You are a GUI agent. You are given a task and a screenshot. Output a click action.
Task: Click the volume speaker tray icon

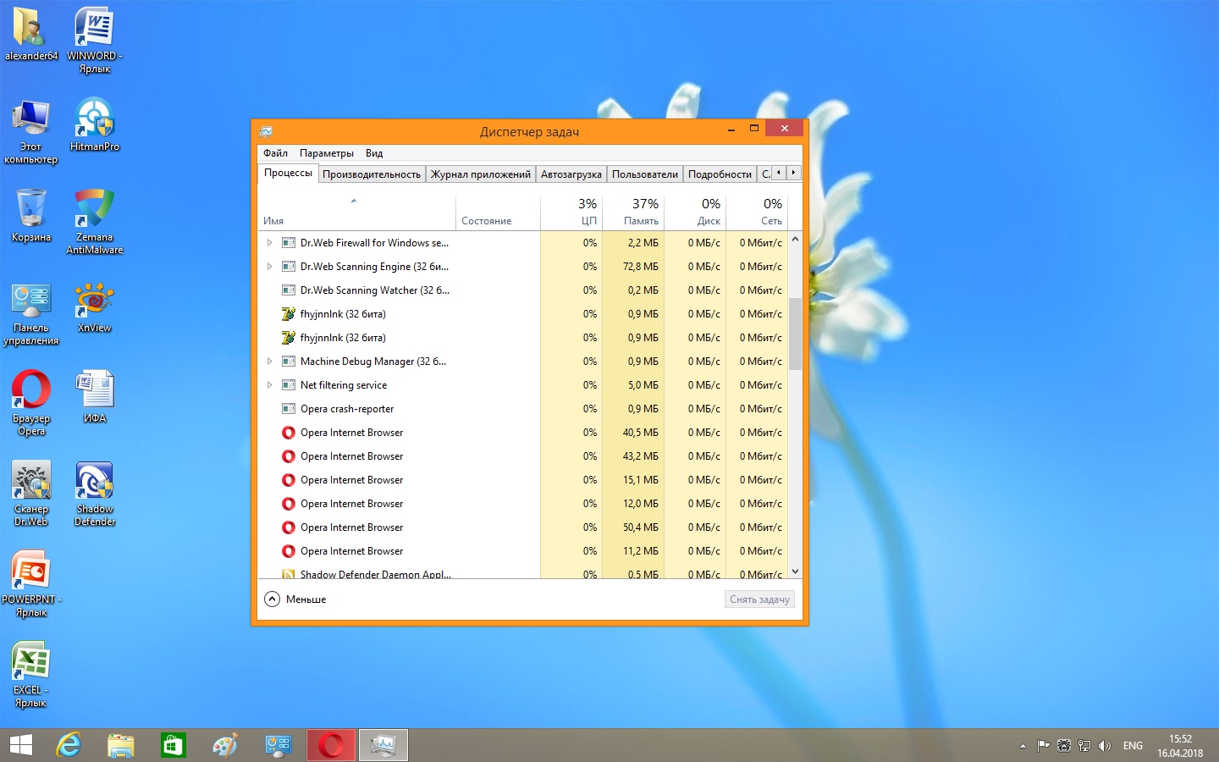1104,746
